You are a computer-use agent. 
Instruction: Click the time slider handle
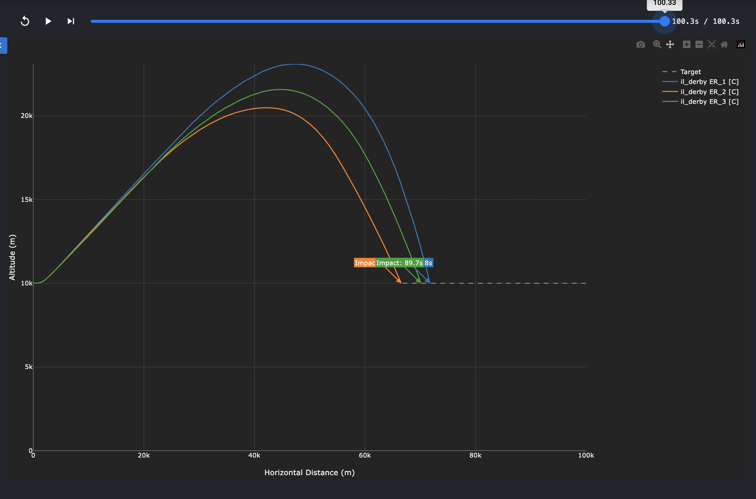point(664,21)
